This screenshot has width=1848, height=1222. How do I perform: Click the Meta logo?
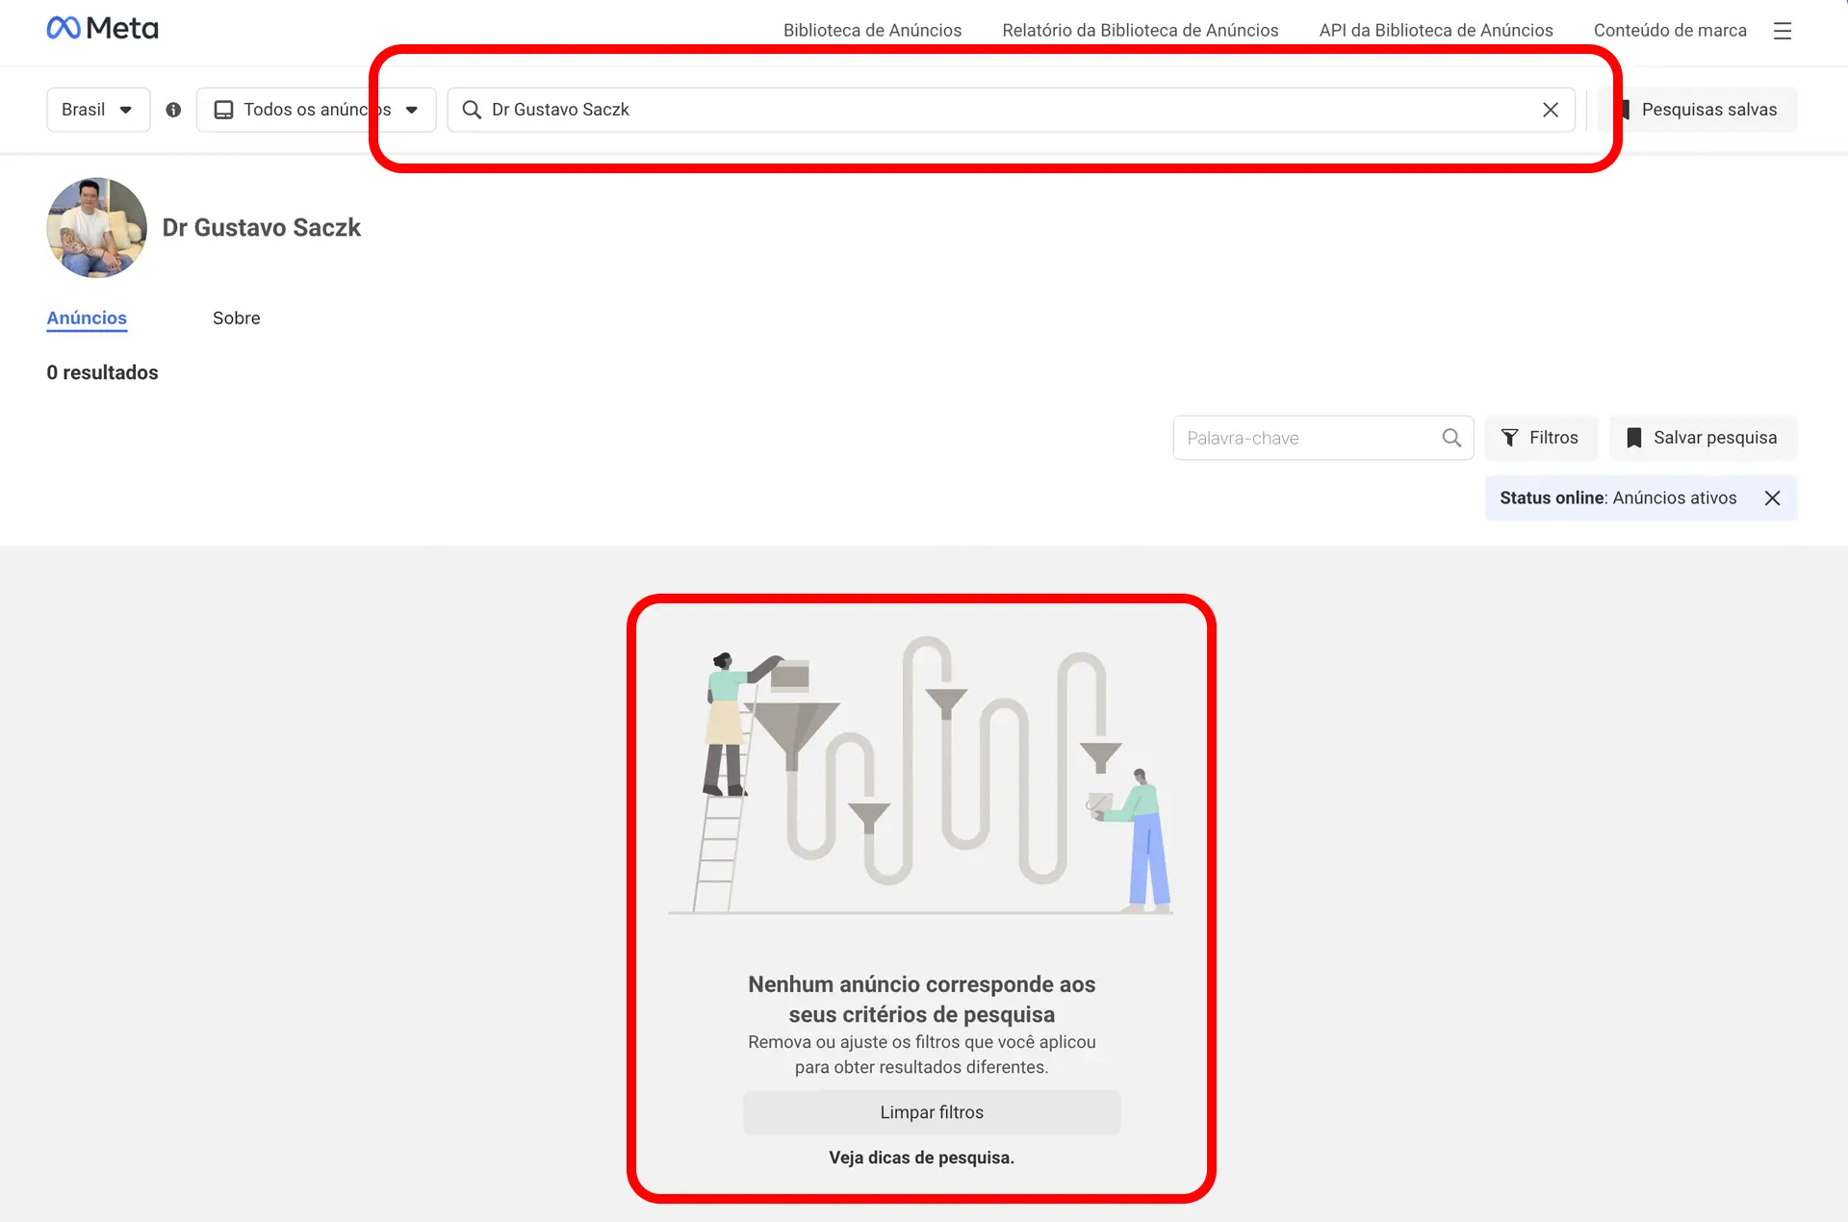pos(102,29)
